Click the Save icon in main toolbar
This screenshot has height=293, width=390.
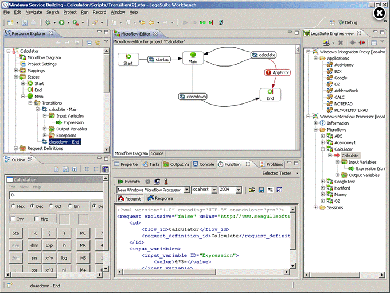pyautogui.click(x=24, y=22)
